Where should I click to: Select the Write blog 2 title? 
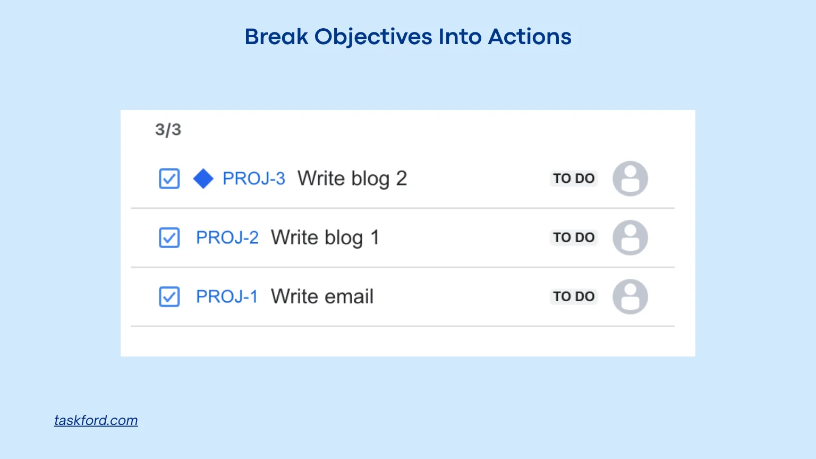pyautogui.click(x=352, y=178)
